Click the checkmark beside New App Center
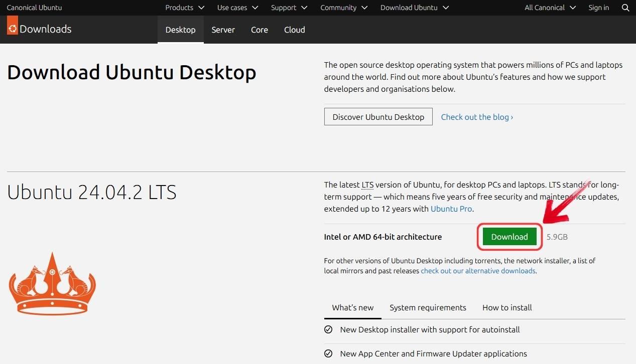Screen dimensions: 636x364 (328, 353)
